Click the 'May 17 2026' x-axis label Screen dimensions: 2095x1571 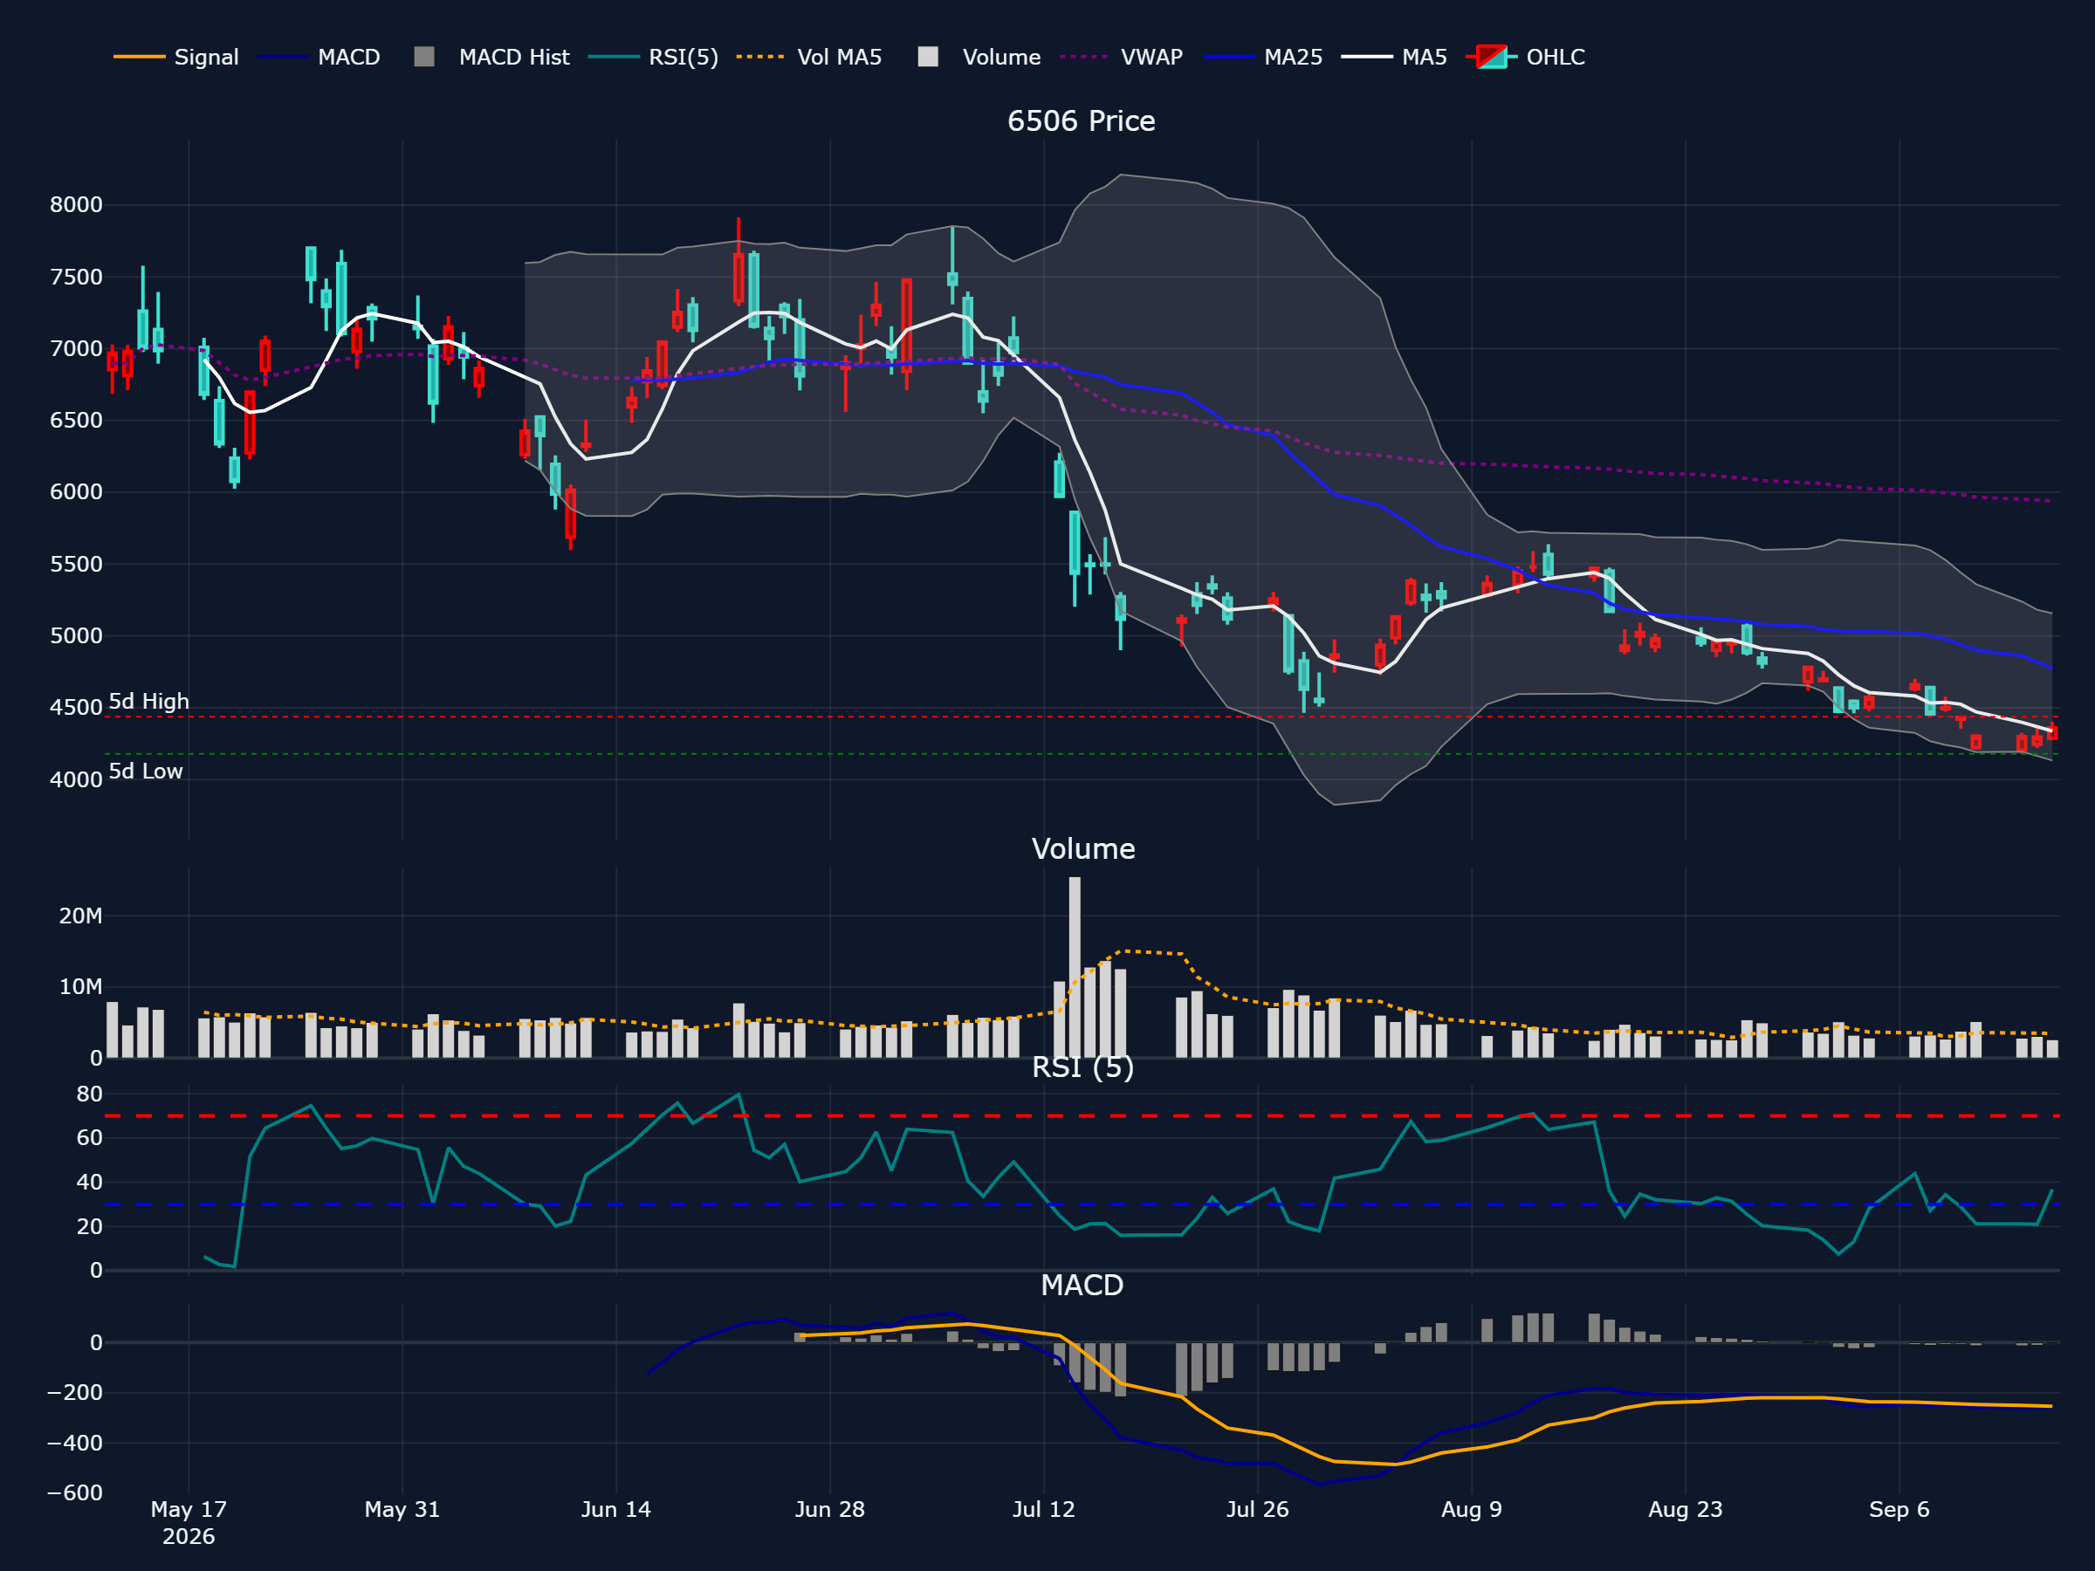(x=189, y=1523)
